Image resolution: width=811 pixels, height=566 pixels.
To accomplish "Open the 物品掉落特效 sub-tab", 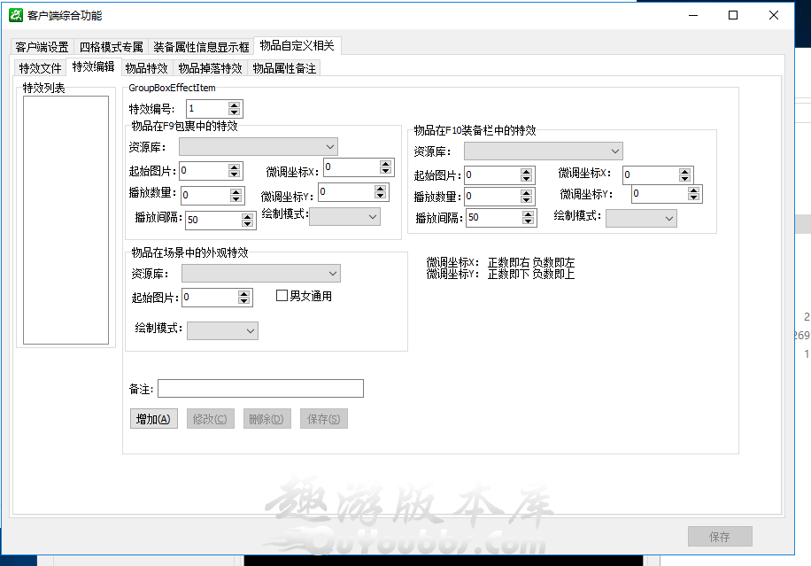I will click(210, 68).
